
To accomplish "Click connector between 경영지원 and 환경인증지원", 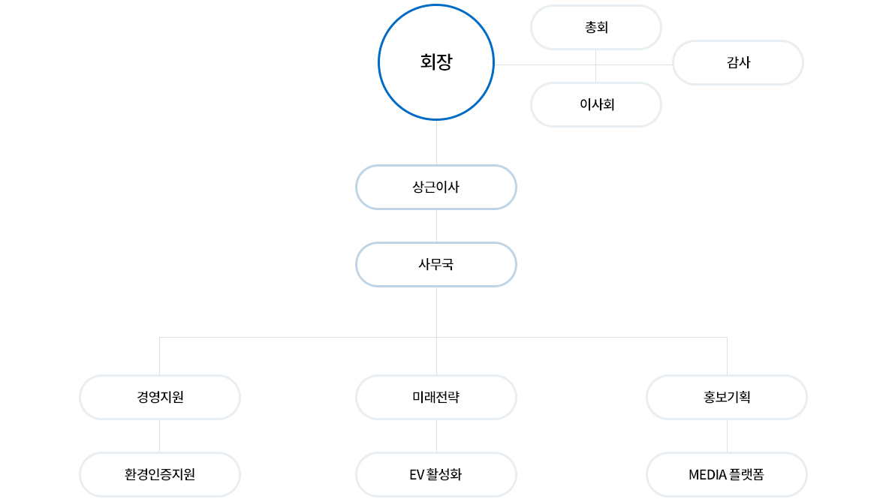I will (x=160, y=436).
